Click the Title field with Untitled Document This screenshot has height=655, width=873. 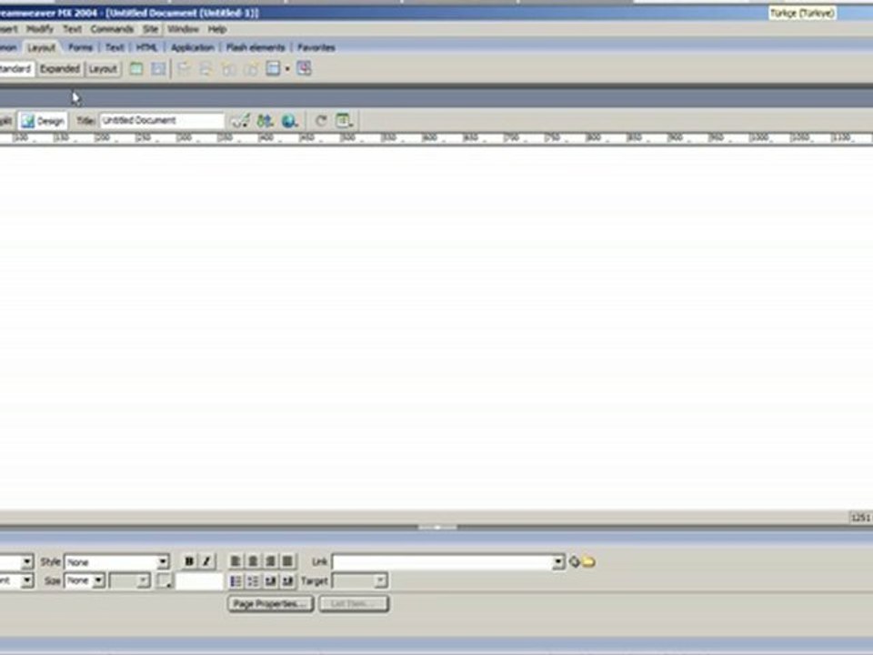pos(162,120)
